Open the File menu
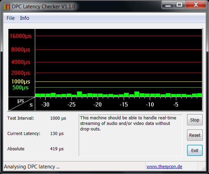The image size is (209, 174). (10, 18)
